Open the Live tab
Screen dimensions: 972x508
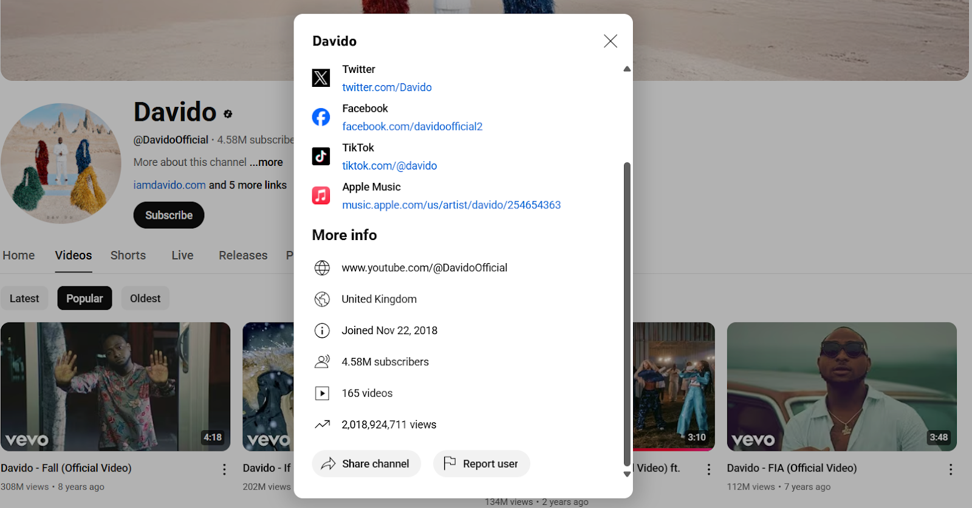[182, 255]
